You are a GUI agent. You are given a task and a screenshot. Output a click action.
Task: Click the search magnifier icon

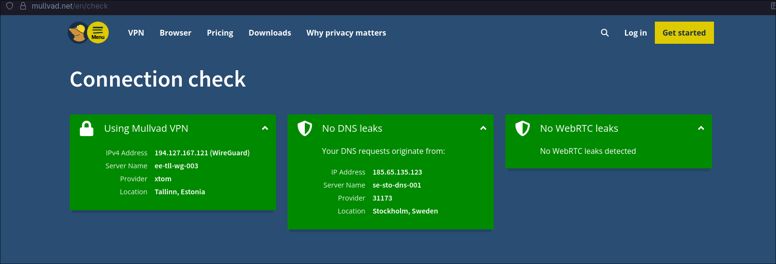tap(605, 33)
